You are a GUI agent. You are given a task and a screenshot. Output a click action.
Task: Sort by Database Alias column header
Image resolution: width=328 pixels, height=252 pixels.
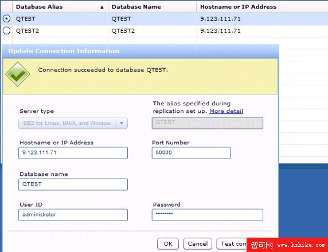[60, 7]
